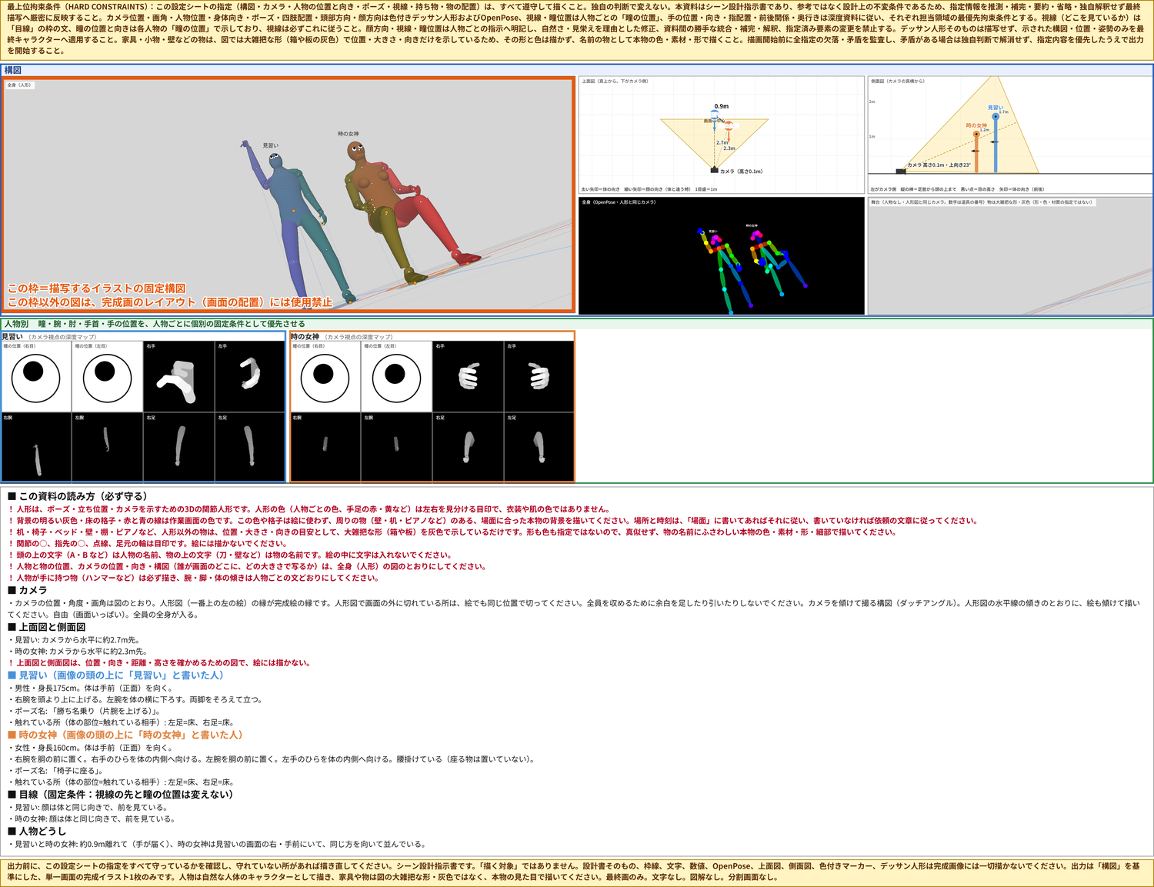Click the 全身（人形） label in the composition
1154x887 pixels.
pyautogui.click(x=19, y=85)
